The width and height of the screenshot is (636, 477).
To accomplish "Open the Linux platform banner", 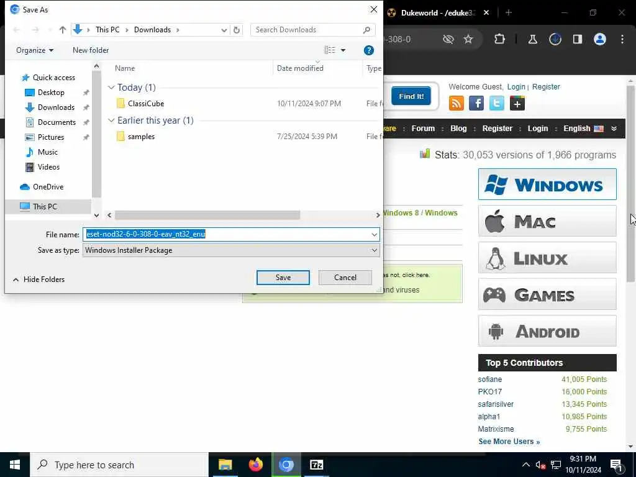I will coord(547,258).
